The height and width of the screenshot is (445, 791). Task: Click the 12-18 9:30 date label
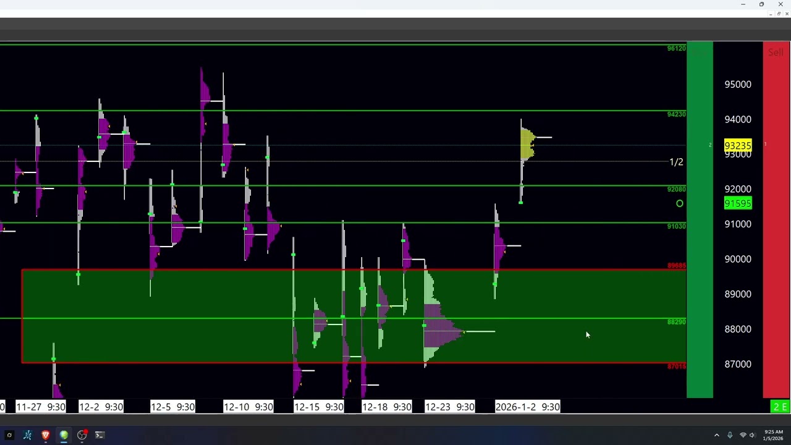[386, 407]
